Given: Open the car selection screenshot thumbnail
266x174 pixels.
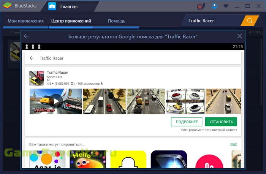Looking at the screenshot, I should 185,101.
